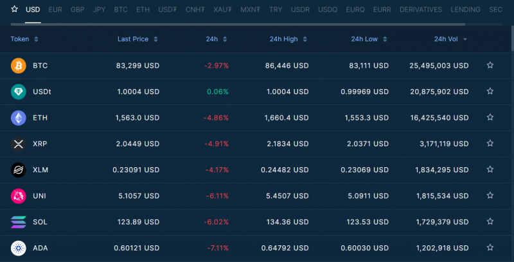Click the XRP logo icon

19,144
